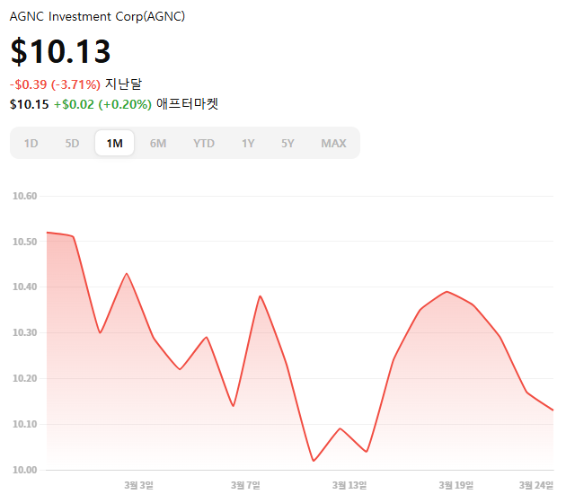This screenshot has width=566, height=503.
Task: Click the AGNC Investment Corp(AGNC) title
Action: point(97,16)
